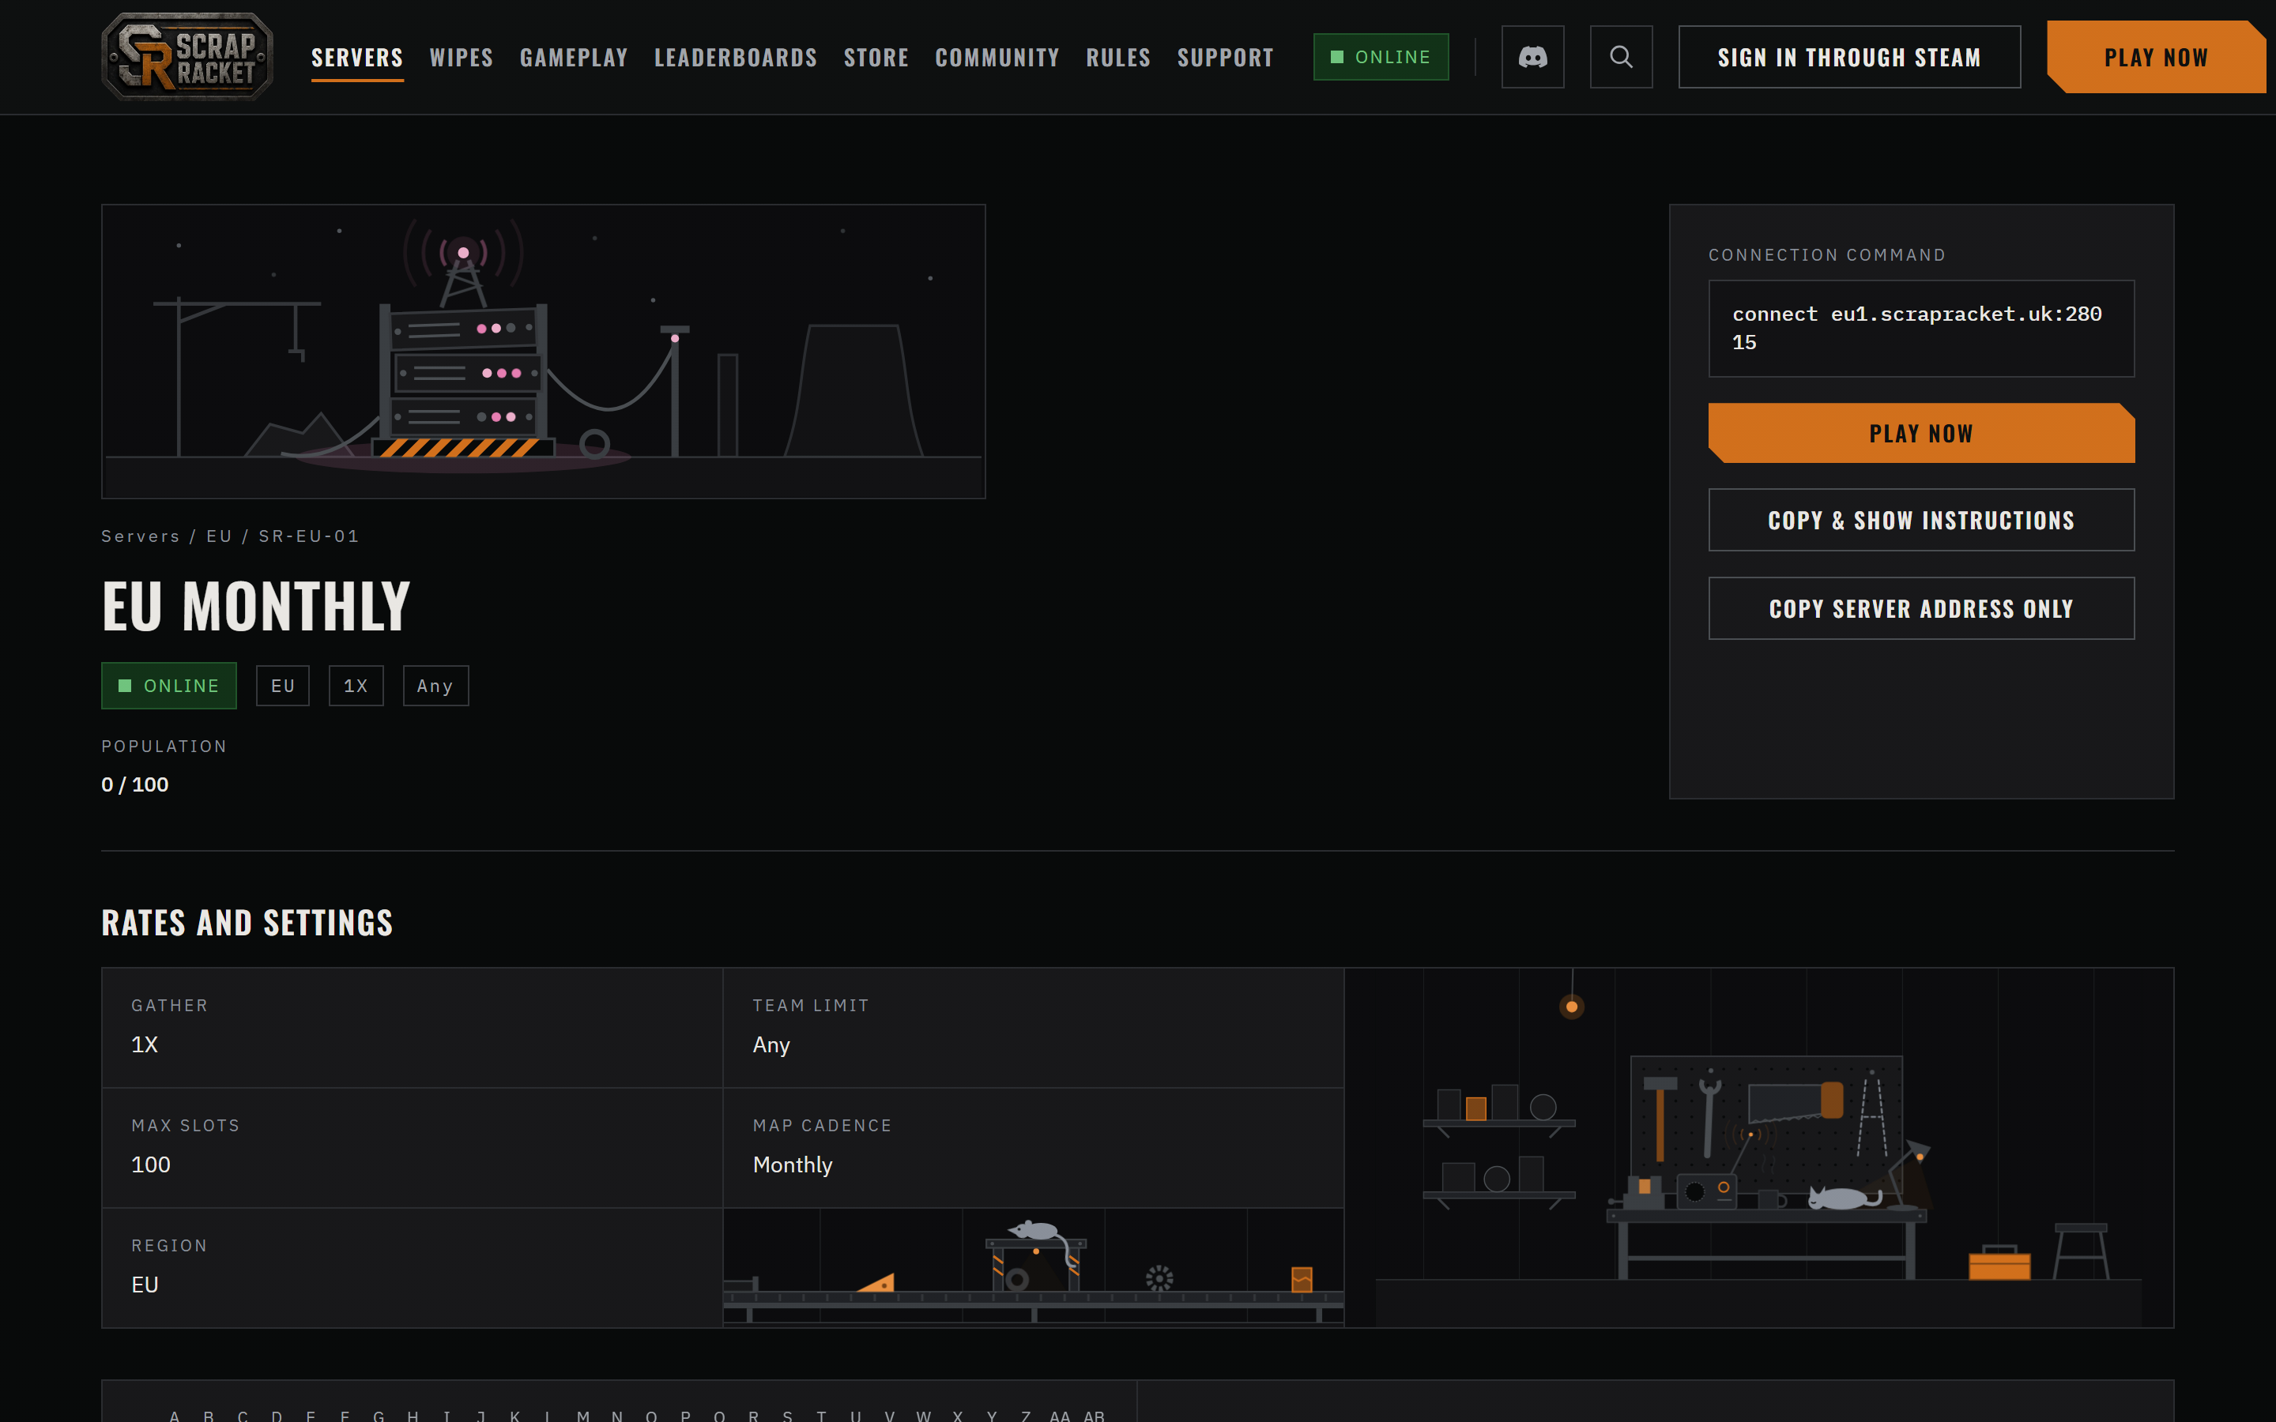Click header Play Now button

coord(2156,56)
